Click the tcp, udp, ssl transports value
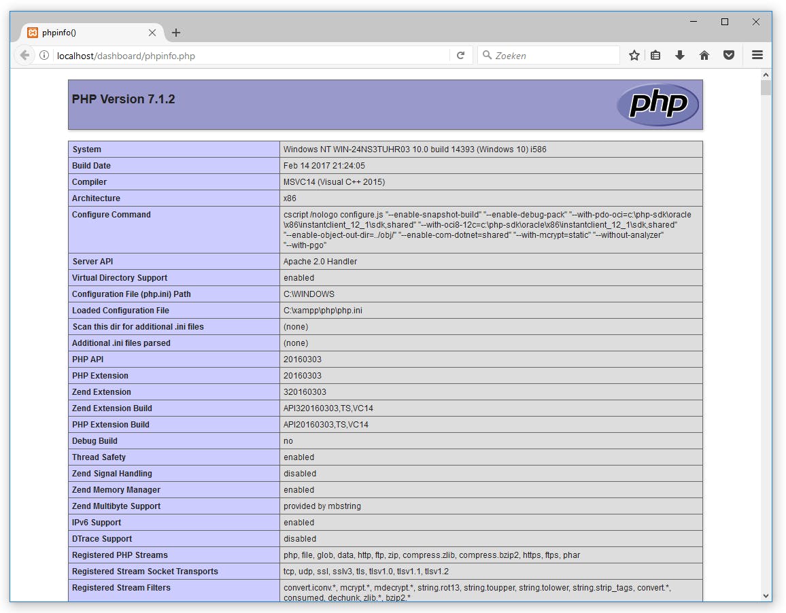786x613 pixels. coord(366,572)
